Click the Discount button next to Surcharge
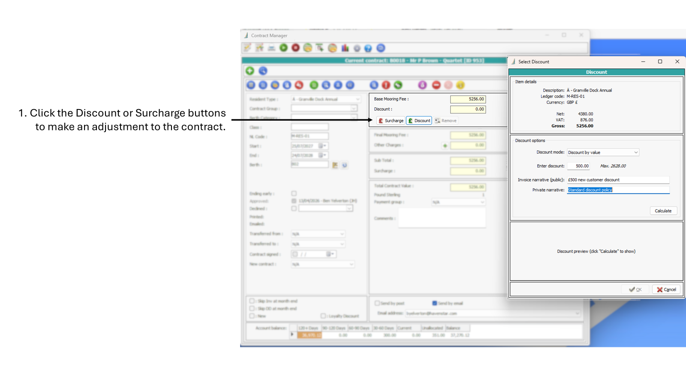 pos(419,120)
